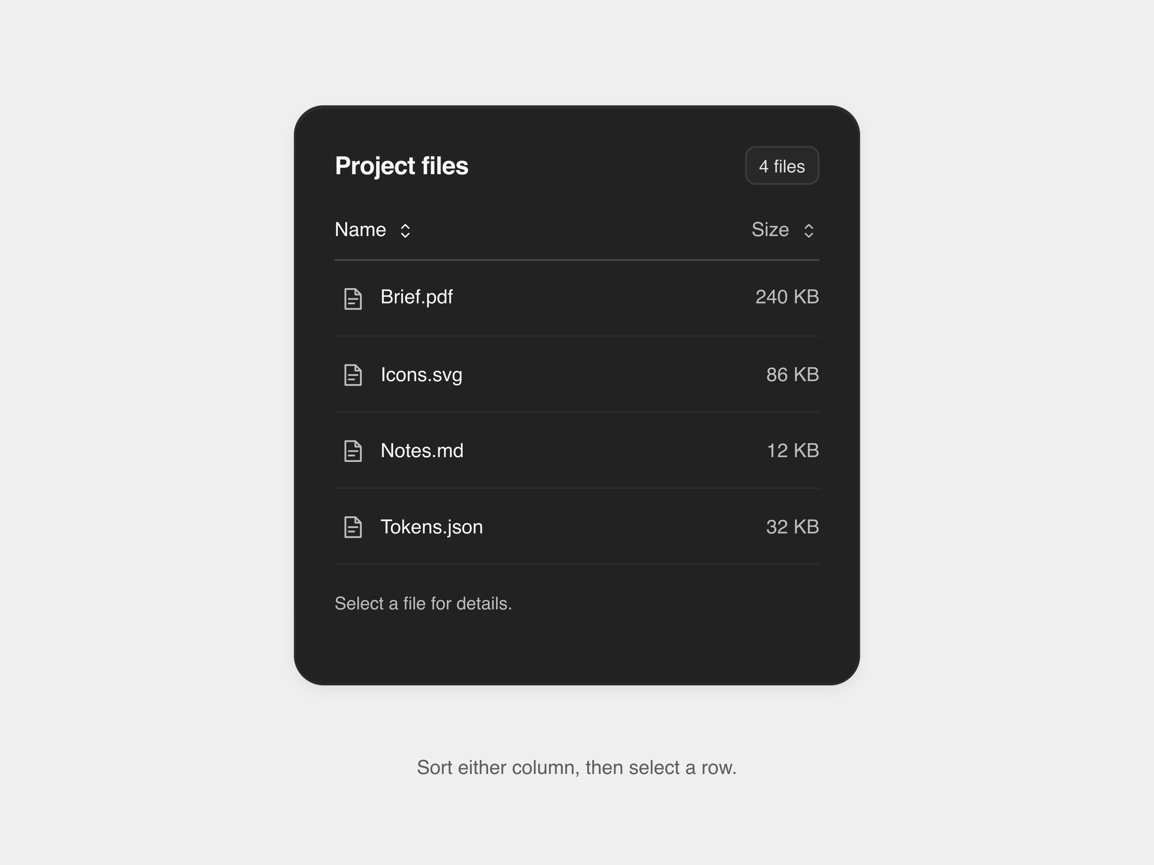This screenshot has width=1154, height=865.
Task: Sort files by the Name column header
Action: pyautogui.click(x=373, y=230)
